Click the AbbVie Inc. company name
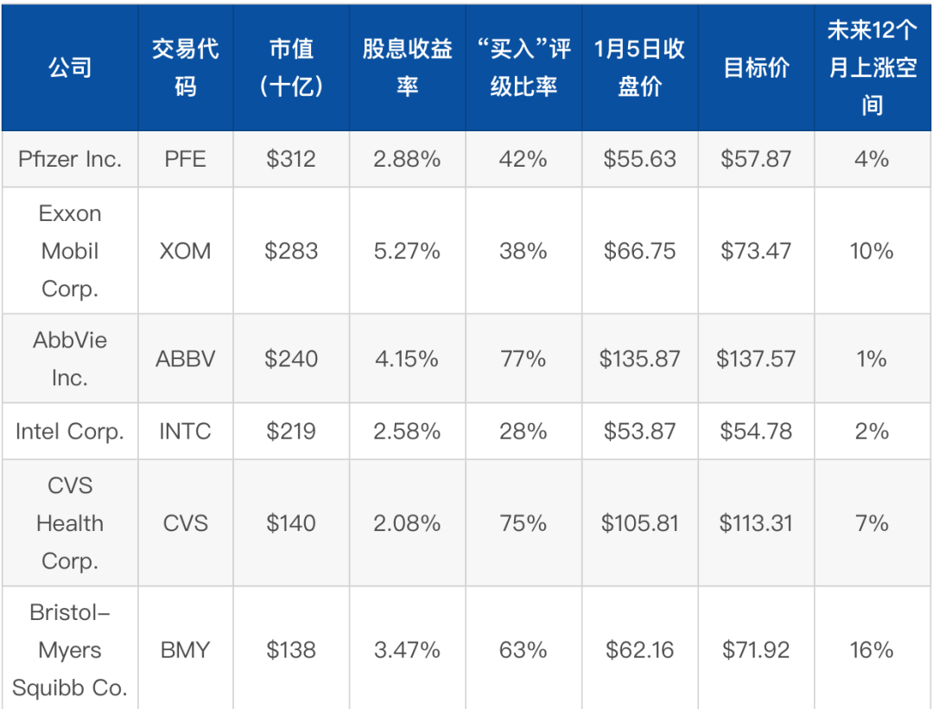Image resolution: width=933 pixels, height=709 pixels. pos(70,358)
